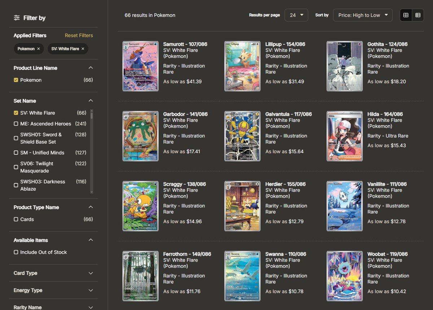Check the SM - Unified Minds set
This screenshot has width=433, height=310.
16,153
